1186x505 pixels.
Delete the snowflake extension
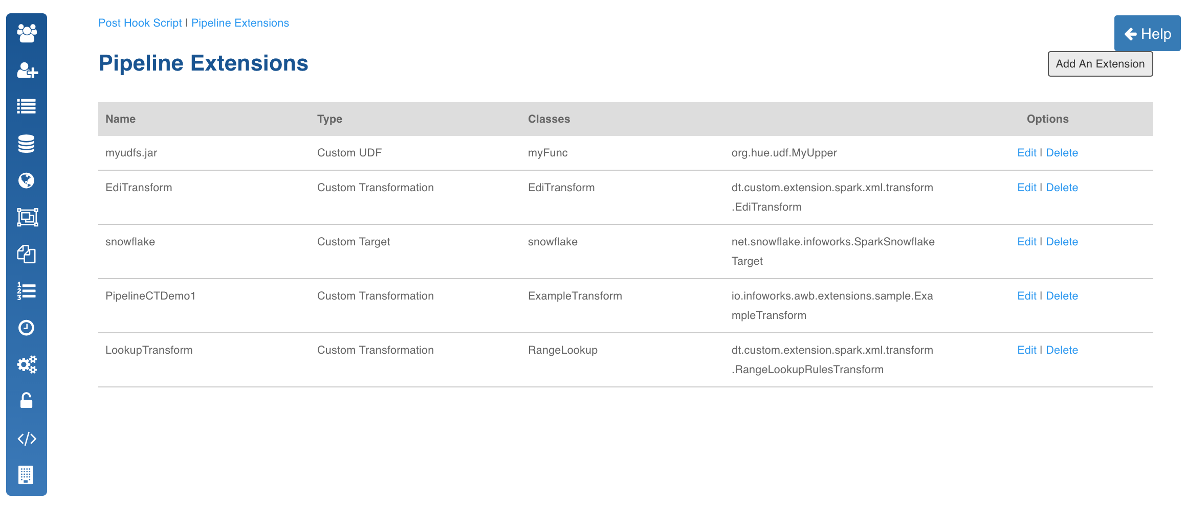coord(1062,242)
